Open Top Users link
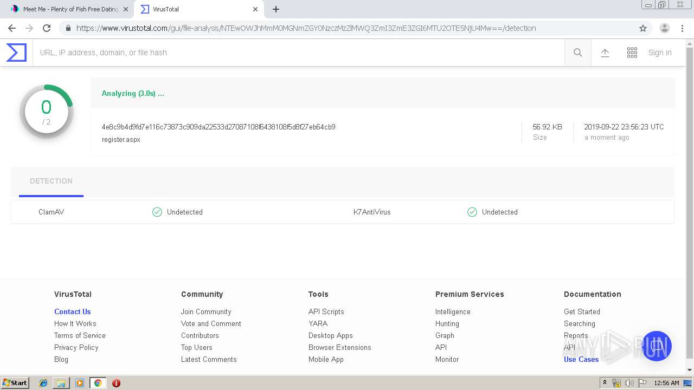Viewport: 694px width, 390px height. click(196, 347)
